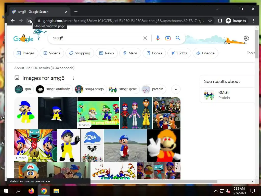Submit search with magnifier icon
261x196 pixels.
178,38
